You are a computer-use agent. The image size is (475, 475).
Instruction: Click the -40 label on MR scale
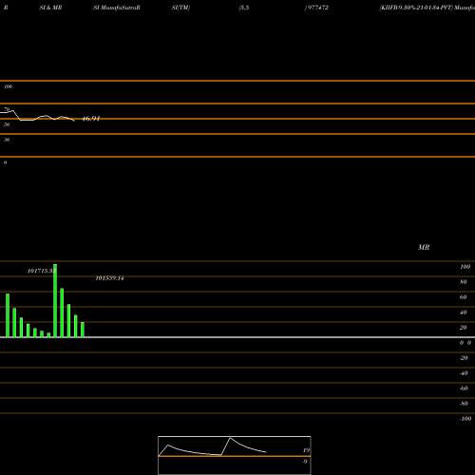464,373
